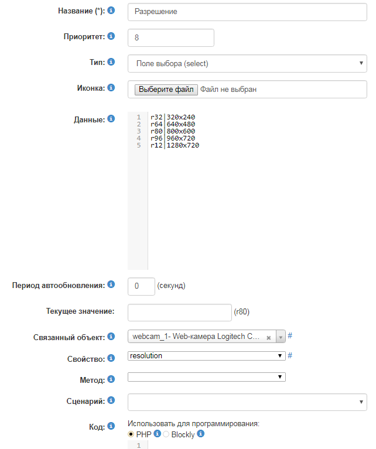Click info icon beside Иконка label
376x449 pixels.
[x=111, y=87]
